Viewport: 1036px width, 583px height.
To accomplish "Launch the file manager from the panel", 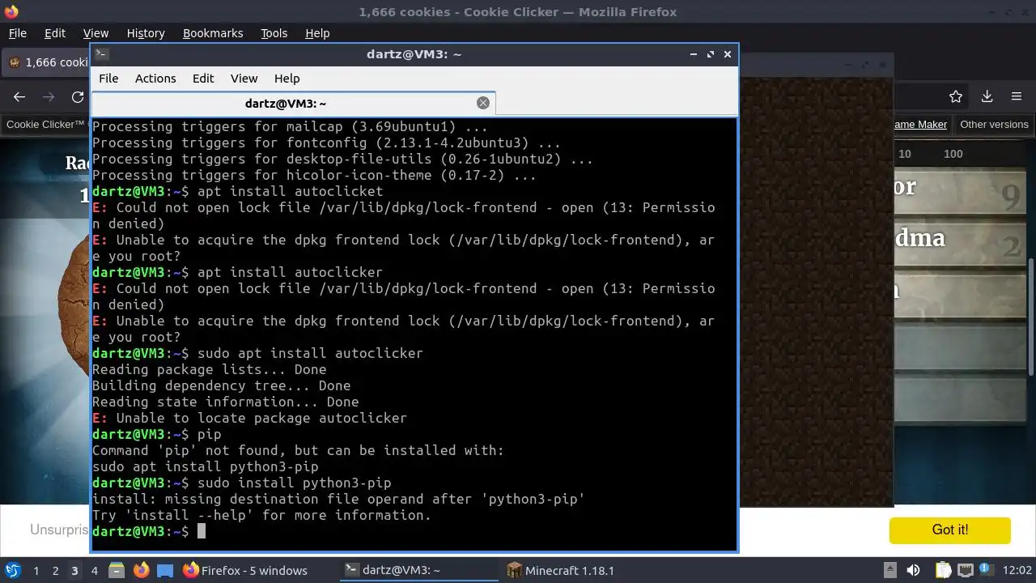I will (117, 570).
